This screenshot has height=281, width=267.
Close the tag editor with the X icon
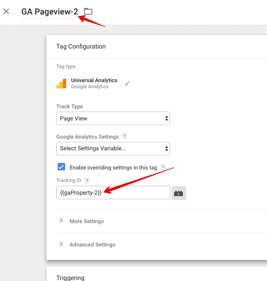tap(6, 12)
